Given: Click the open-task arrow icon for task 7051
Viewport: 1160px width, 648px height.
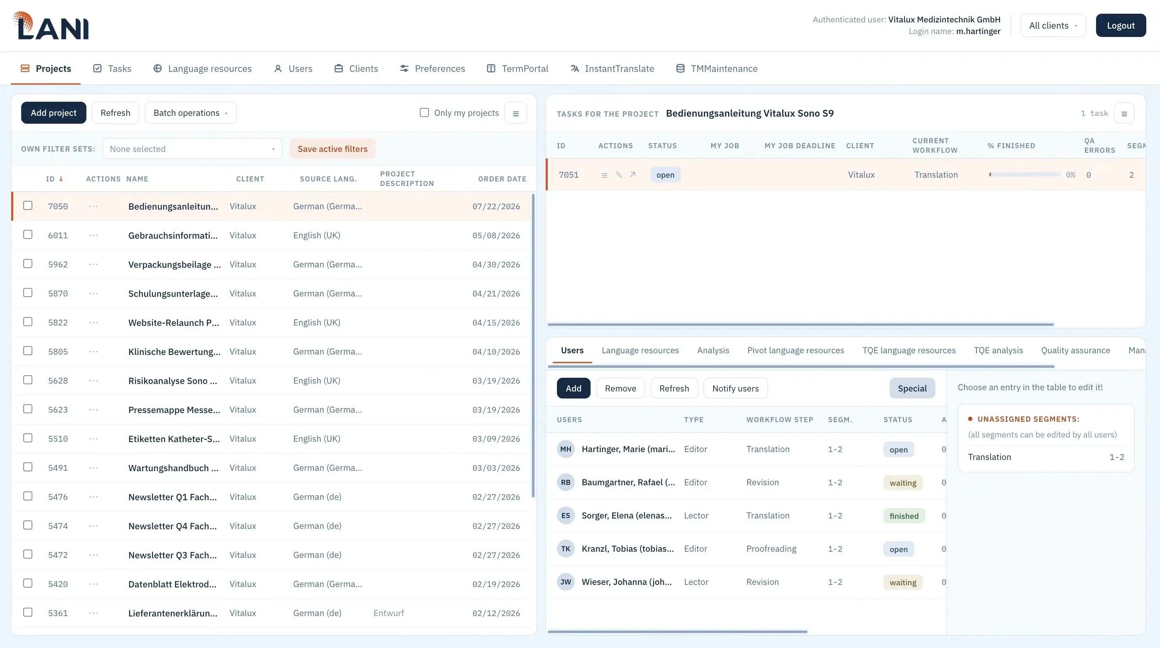Looking at the screenshot, I should point(633,175).
